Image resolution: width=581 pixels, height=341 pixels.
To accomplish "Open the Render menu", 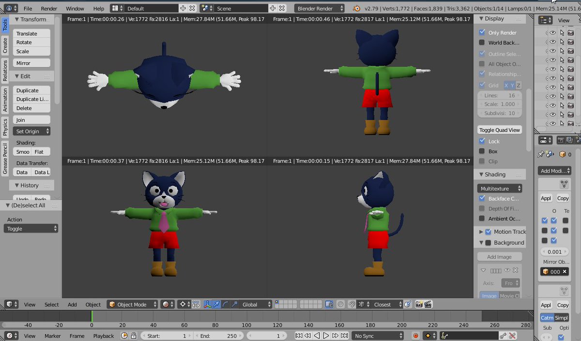I will [49, 8].
